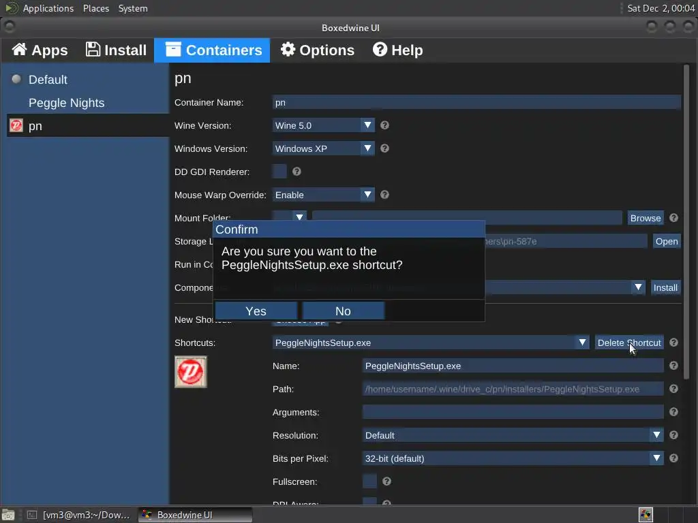This screenshot has width=698, height=523.
Task: Open the Places menu
Action: 95,8
